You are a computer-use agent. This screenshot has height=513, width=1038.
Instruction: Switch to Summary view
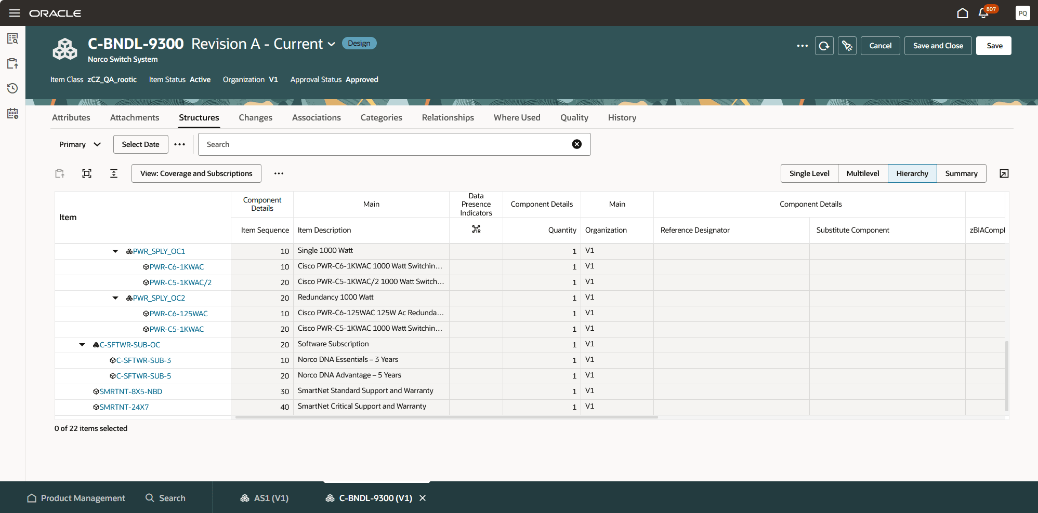click(x=961, y=173)
